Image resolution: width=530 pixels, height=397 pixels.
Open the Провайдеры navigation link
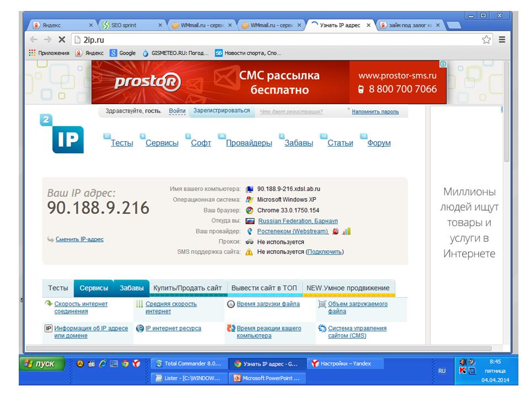(249, 143)
